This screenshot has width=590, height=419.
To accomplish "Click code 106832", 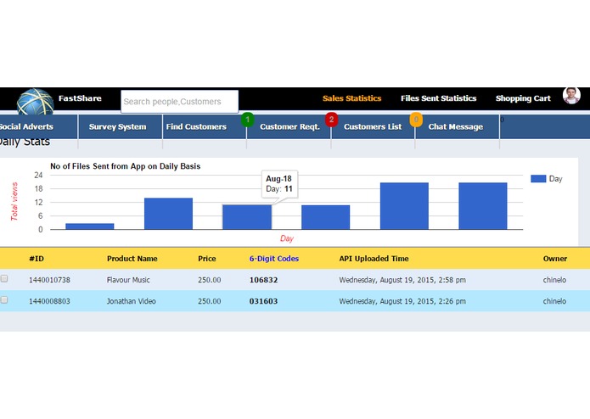I will tap(263, 280).
